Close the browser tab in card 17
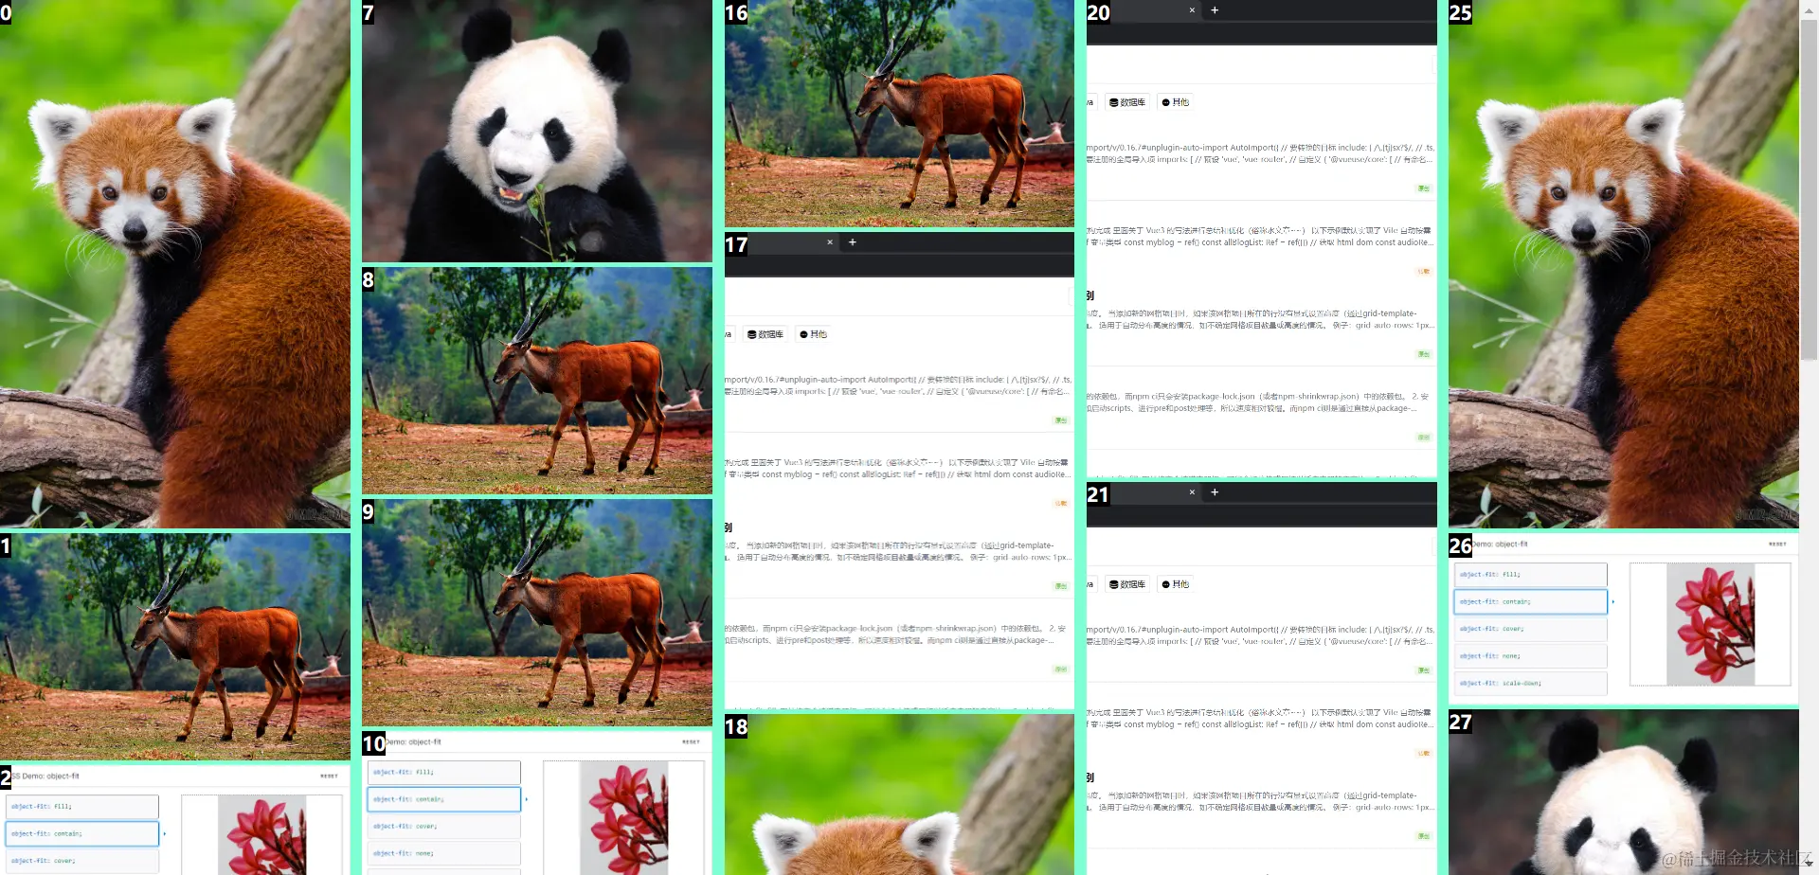 pyautogui.click(x=830, y=242)
